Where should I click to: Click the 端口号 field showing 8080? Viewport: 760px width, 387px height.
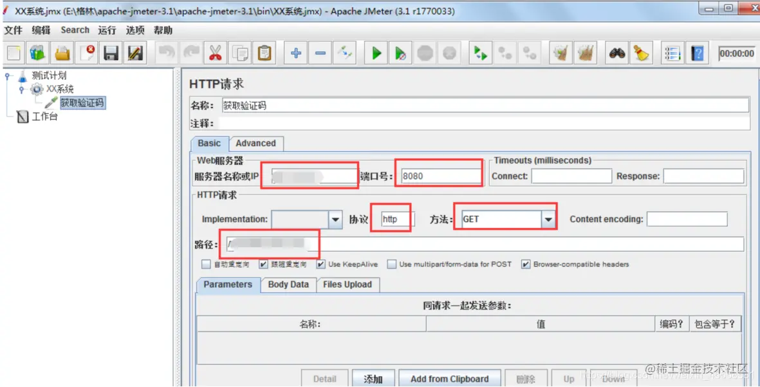(x=440, y=176)
